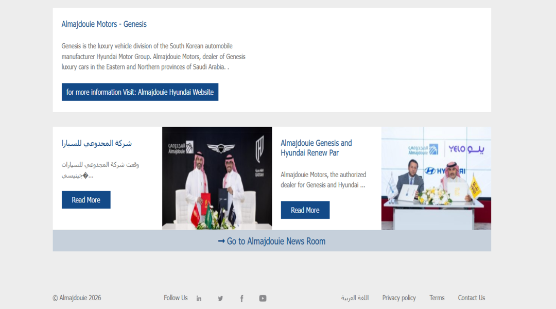The width and height of the screenshot is (556, 309).
Task: Click Read More under the Arabic news card
Action: click(86, 200)
